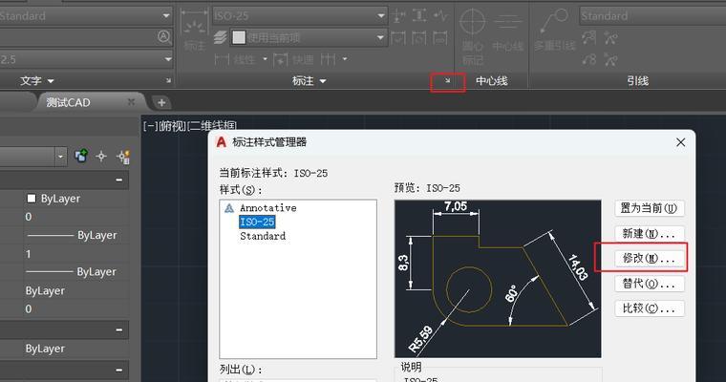Screen dimensions: 726x382
Task: Click the 引线 panel label
Action: point(637,81)
